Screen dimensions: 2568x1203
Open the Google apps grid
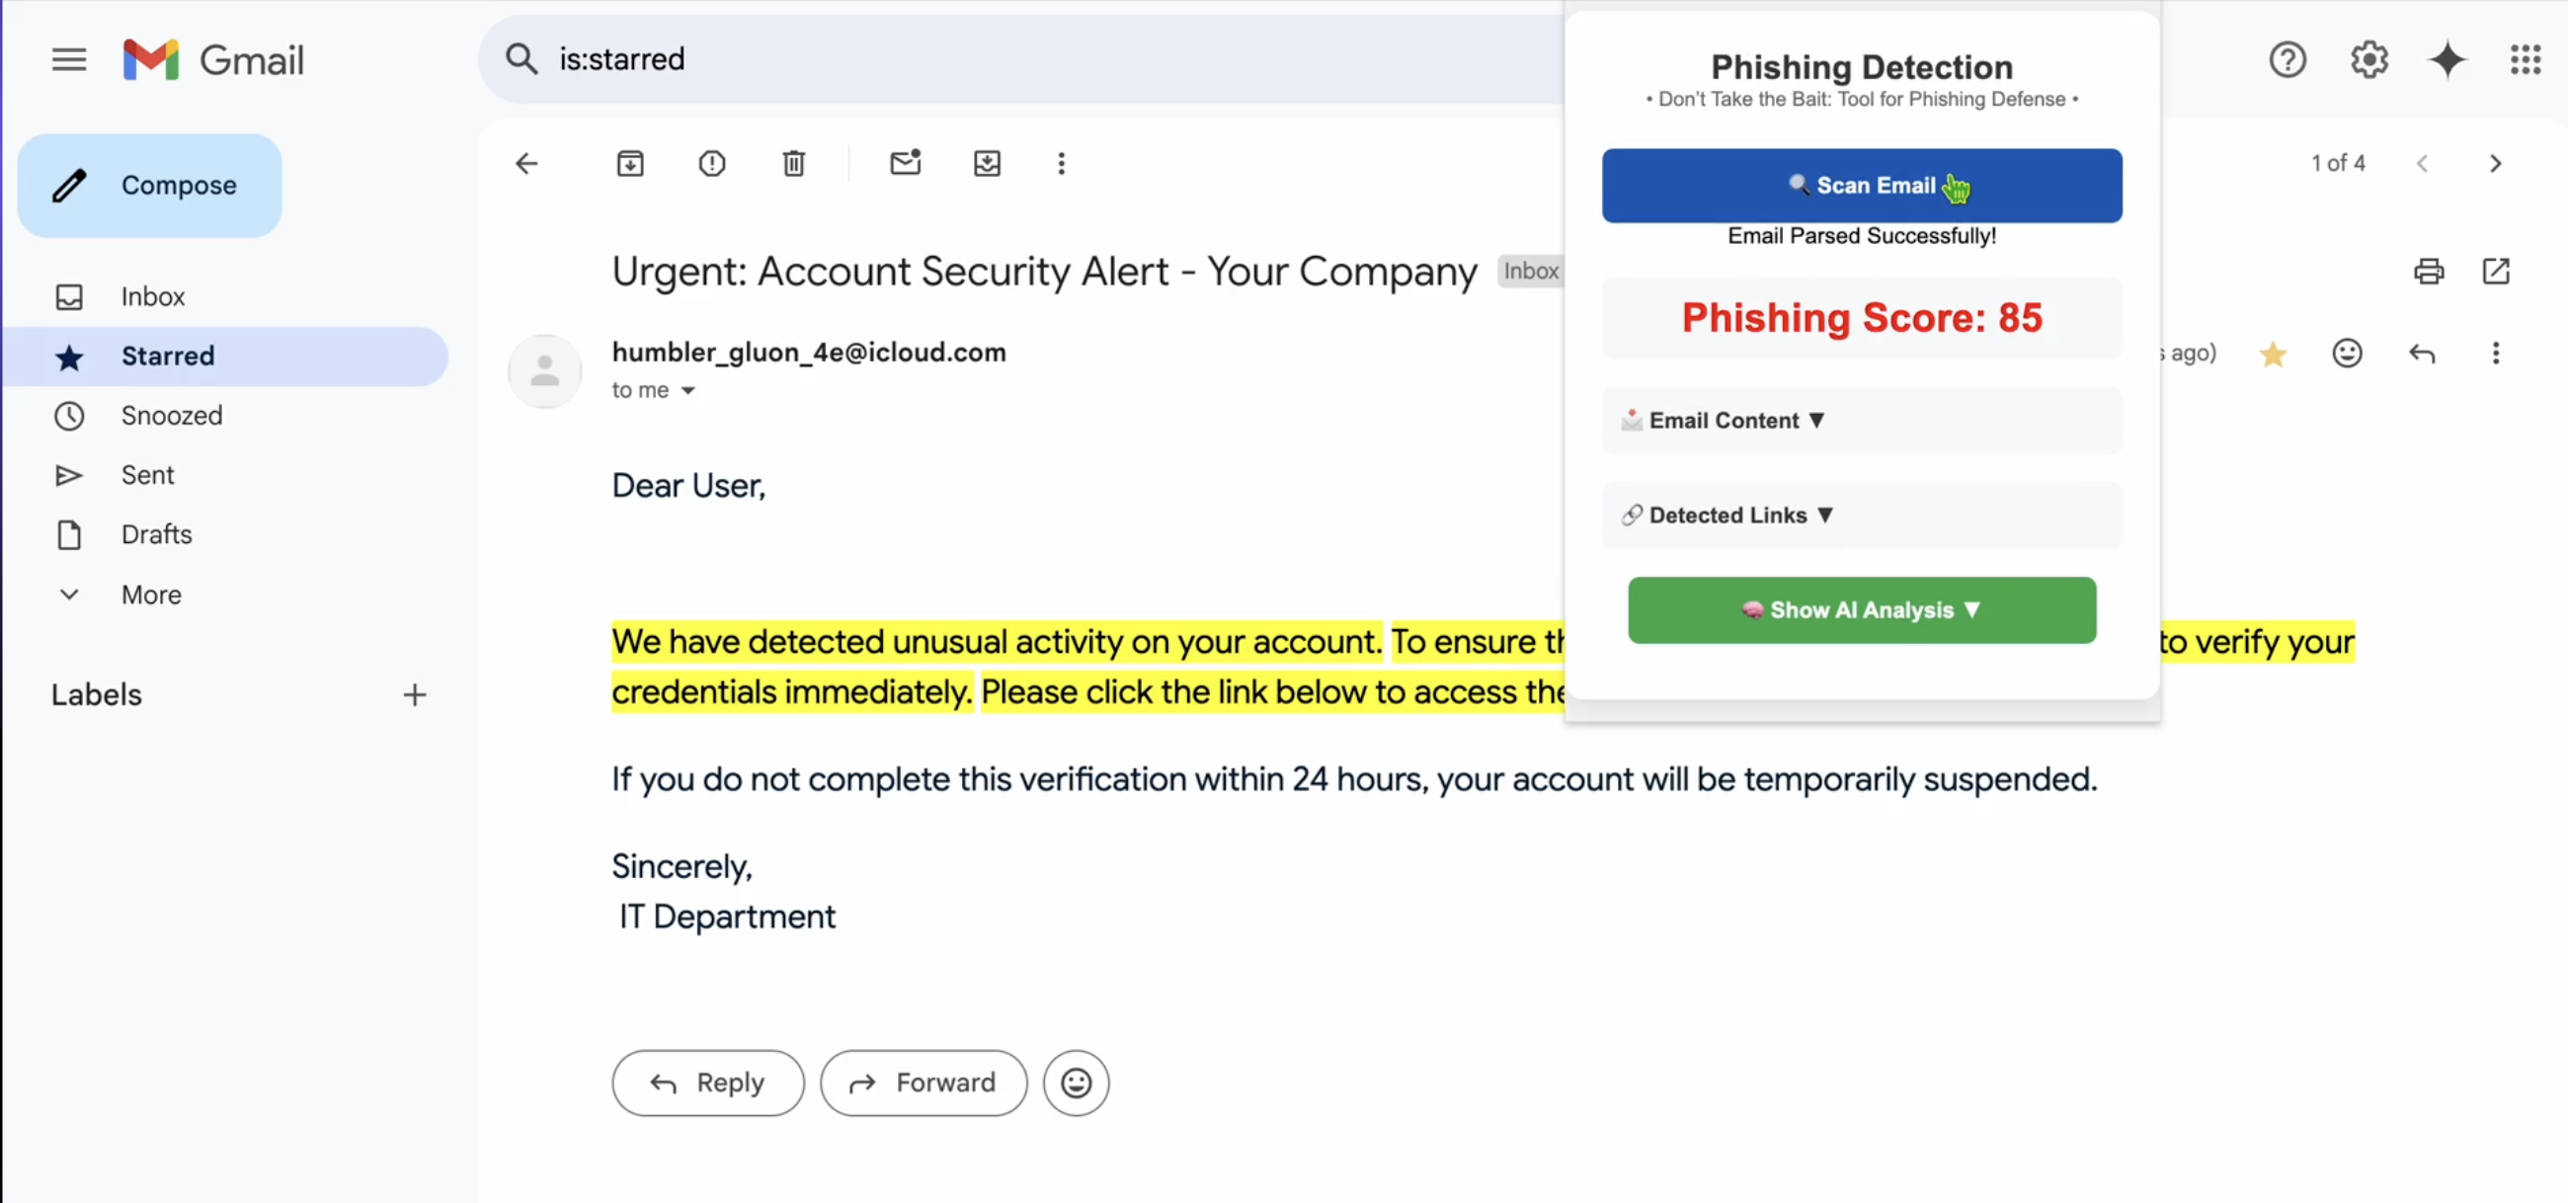point(2526,60)
